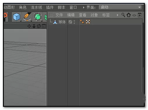The width and height of the screenshot is (148, 110).
Task: Open the green Subdivision Surface generator tool
Action: pyautogui.click(x=38, y=17)
